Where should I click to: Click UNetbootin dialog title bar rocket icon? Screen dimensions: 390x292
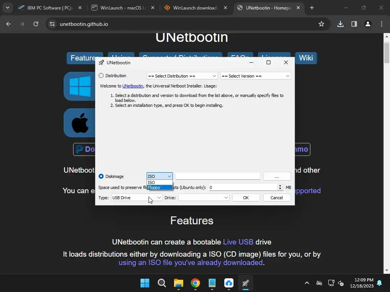point(101,63)
